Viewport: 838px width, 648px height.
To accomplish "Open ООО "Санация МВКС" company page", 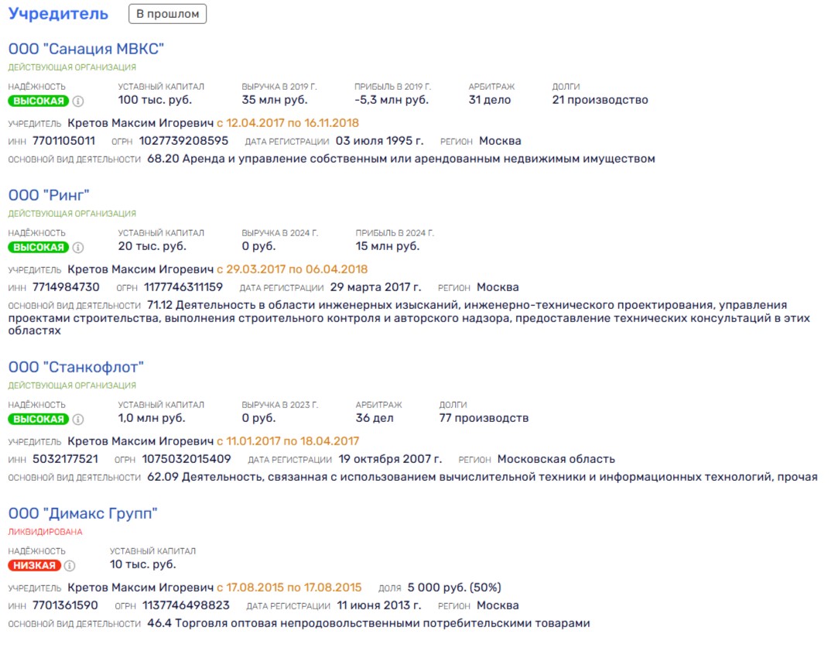I will pos(86,49).
